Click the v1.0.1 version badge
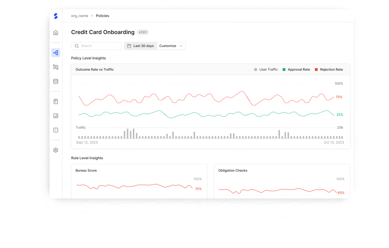389x248 pixels. tap(143, 32)
